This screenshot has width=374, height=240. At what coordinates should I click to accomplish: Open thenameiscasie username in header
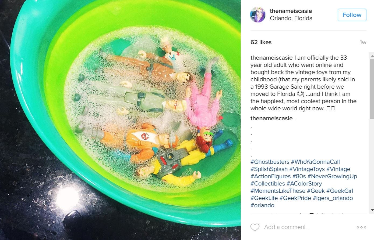click(x=291, y=11)
